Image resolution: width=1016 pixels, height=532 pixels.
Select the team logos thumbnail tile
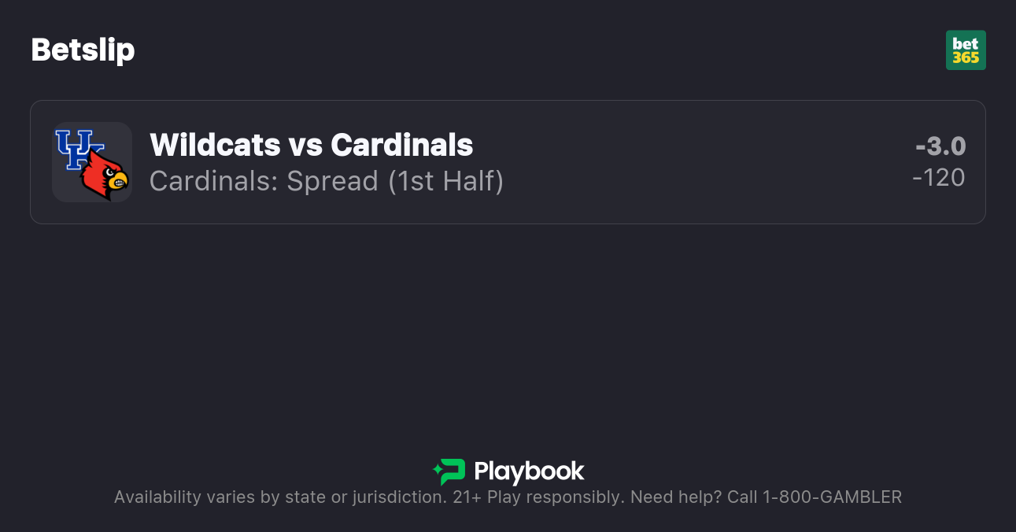(x=92, y=162)
